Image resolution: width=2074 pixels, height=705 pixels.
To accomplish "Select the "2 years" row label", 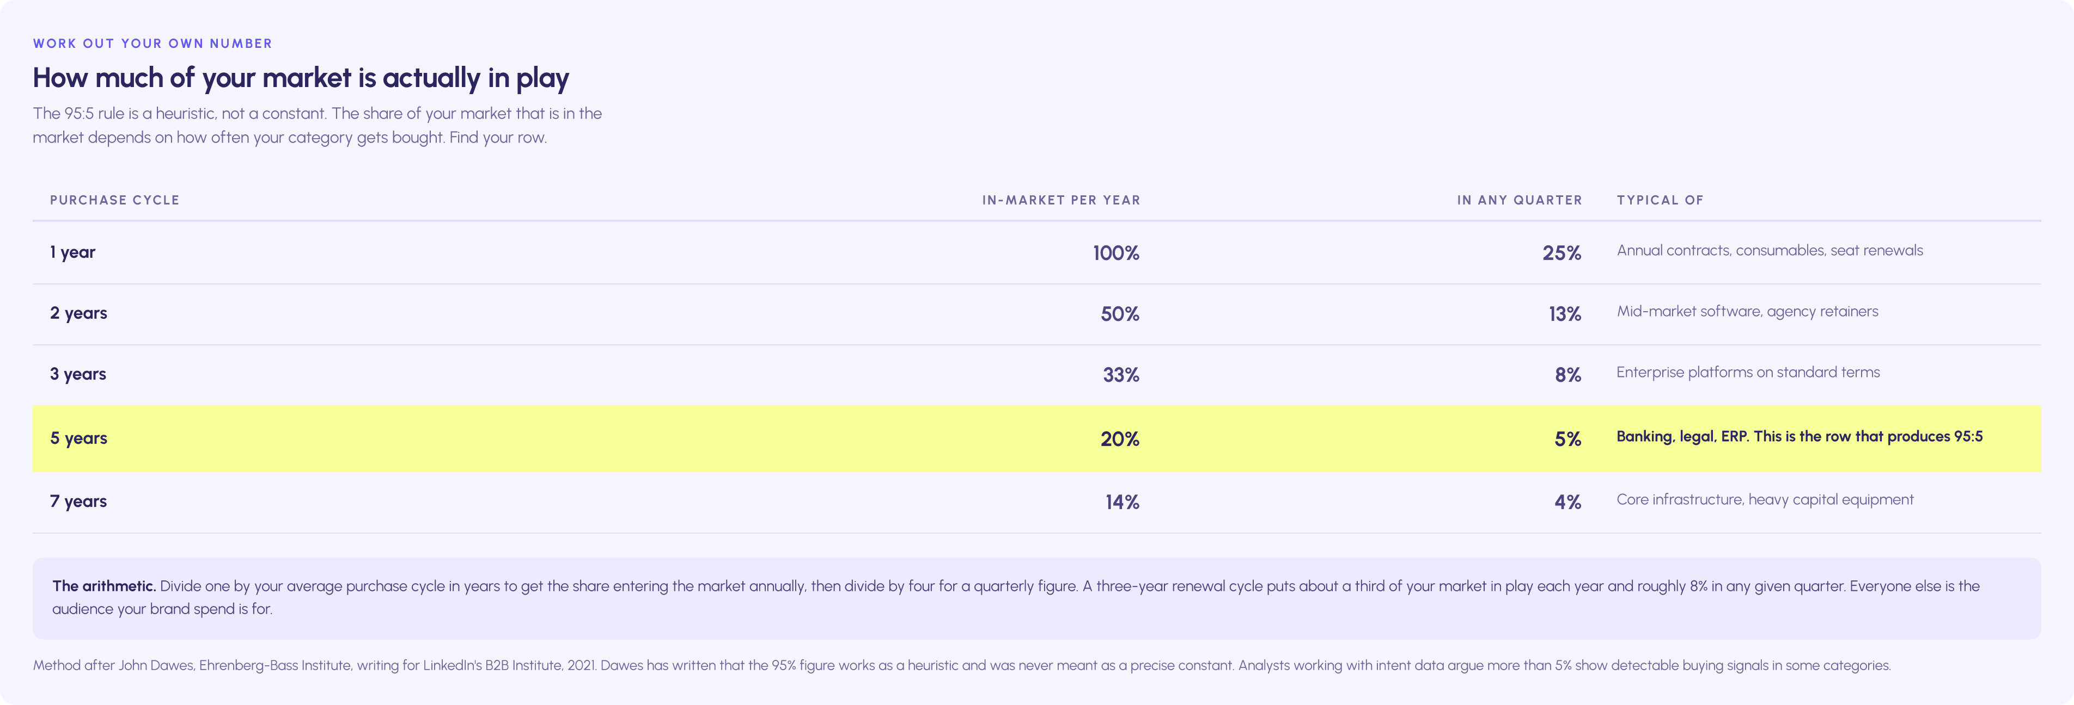I will coord(78,313).
